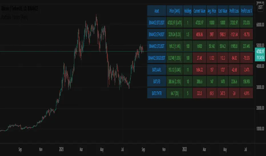266x156 pixels.
Task: Click the BATS:FB asset cell
Action: pyautogui.click(x=157, y=81)
